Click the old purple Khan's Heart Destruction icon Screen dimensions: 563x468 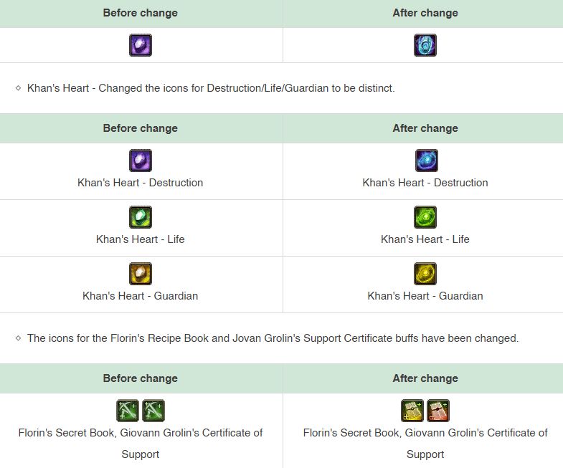point(141,161)
